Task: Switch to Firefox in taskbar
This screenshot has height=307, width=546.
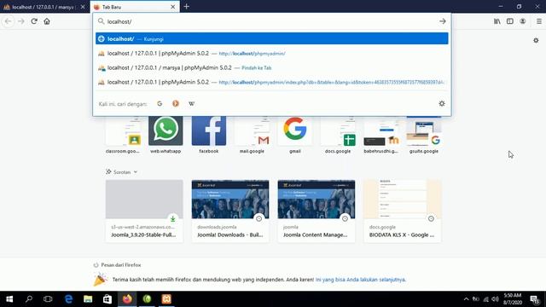Action: 127,299
